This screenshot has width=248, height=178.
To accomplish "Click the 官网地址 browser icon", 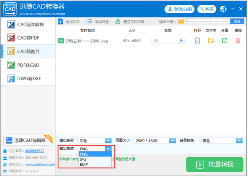I will 5,165.
